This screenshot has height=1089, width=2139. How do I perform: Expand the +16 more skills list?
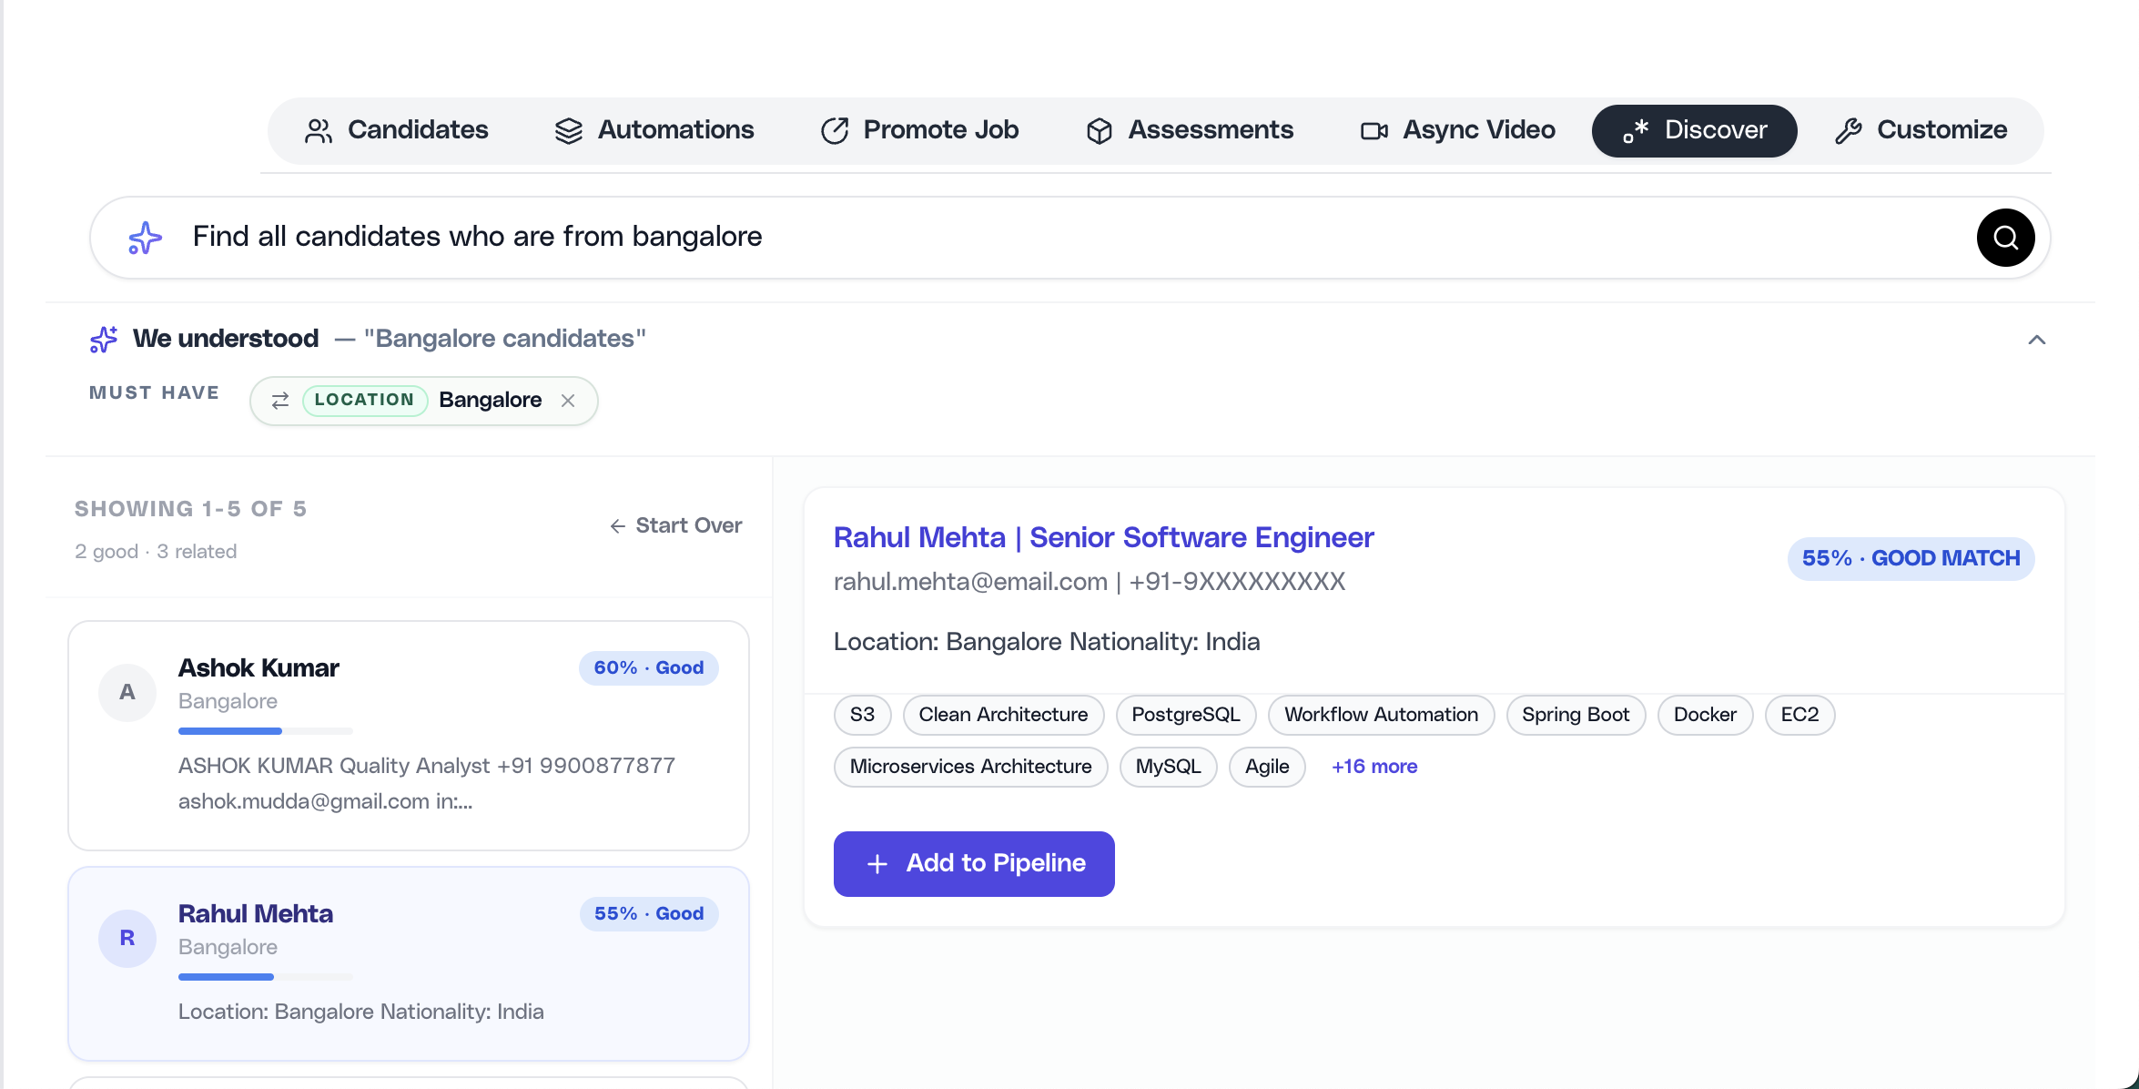coord(1374,767)
